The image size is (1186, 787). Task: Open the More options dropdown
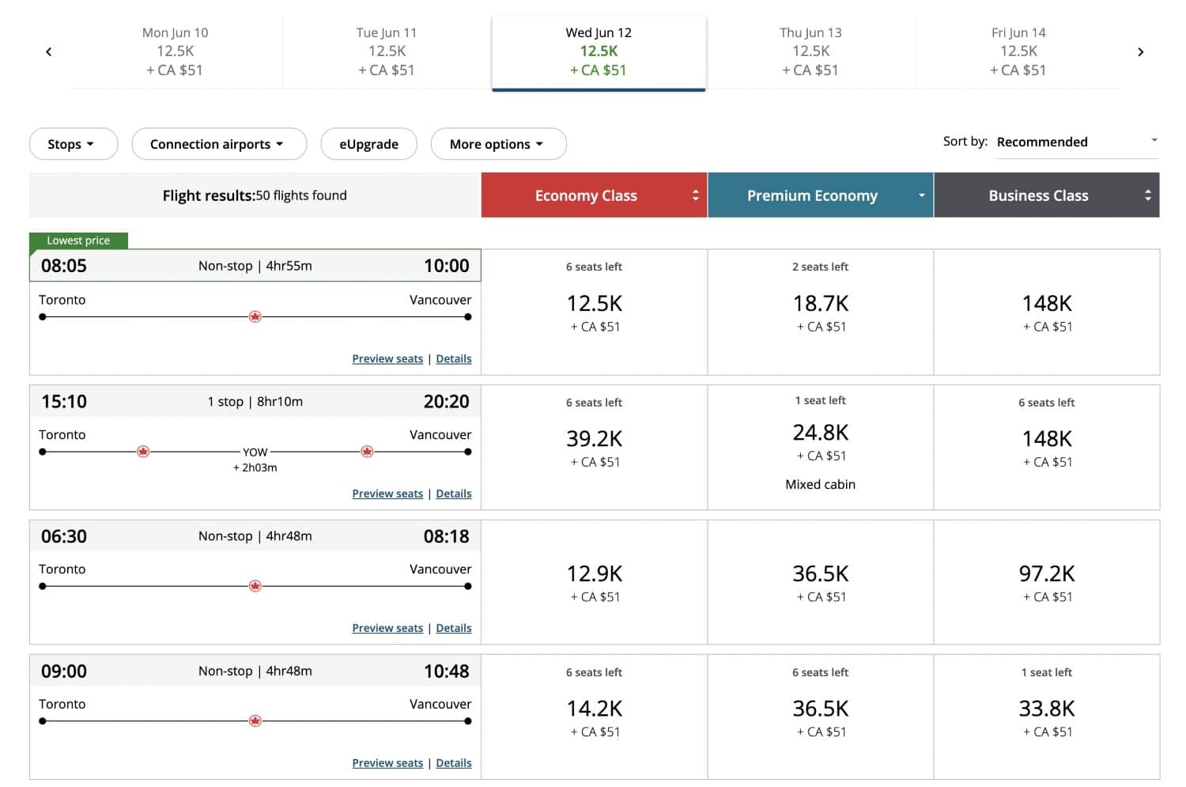coord(498,144)
